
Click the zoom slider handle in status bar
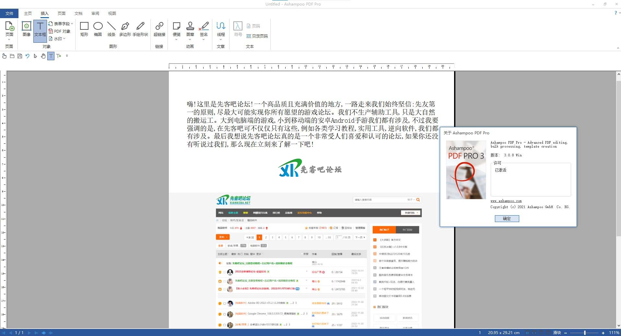tap(585, 333)
